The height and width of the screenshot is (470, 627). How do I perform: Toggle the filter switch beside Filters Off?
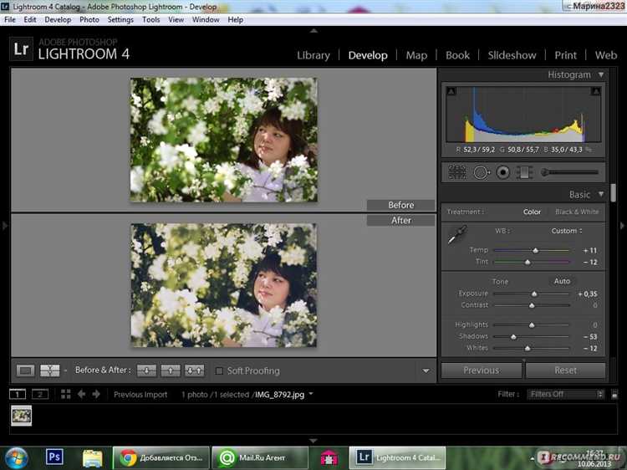pyautogui.click(x=614, y=395)
